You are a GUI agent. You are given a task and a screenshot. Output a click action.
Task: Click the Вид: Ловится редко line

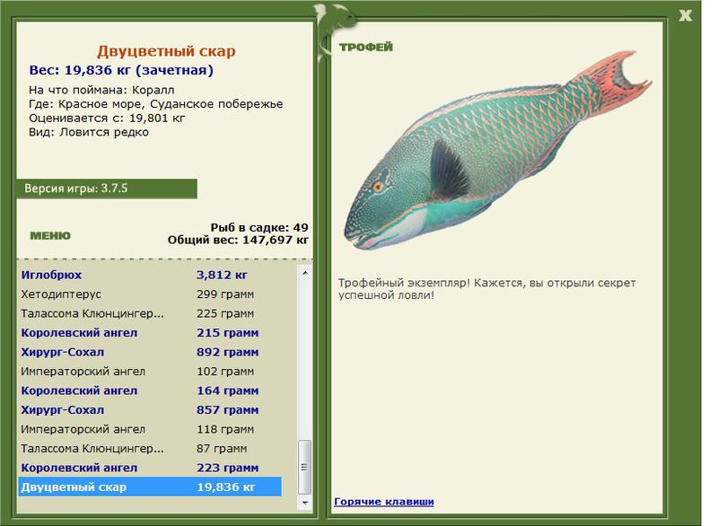pyautogui.click(x=89, y=132)
